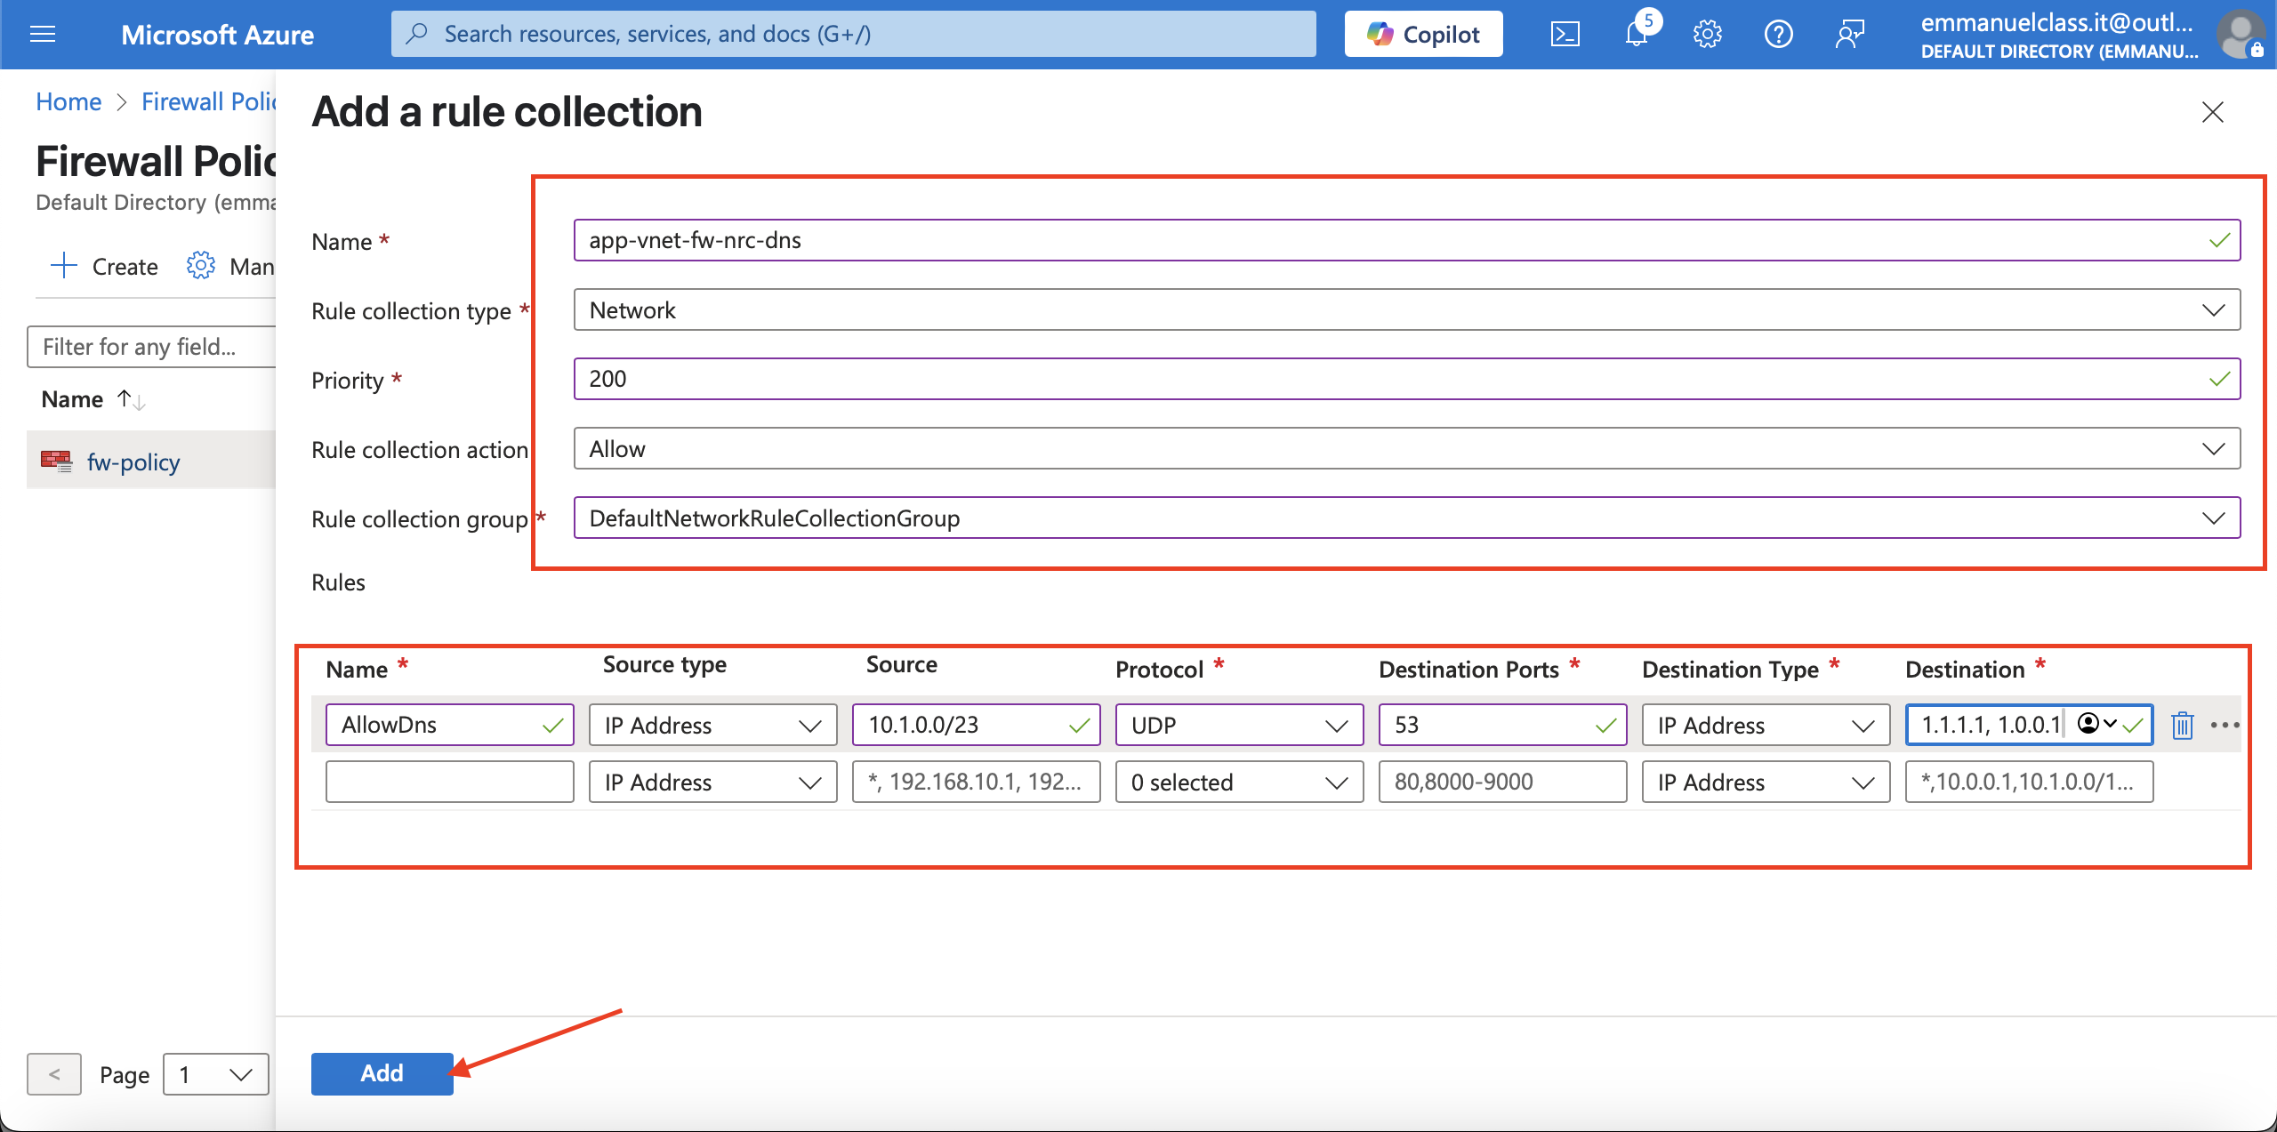Viewport: 2277px width, 1132px height.
Task: Click the Add button
Action: point(382,1073)
